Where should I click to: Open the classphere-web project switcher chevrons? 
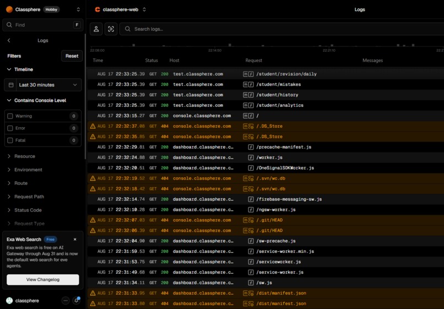(144, 9)
